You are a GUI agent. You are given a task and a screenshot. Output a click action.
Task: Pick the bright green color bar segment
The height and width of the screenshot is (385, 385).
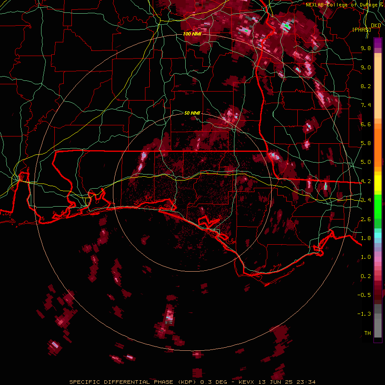tap(378, 206)
